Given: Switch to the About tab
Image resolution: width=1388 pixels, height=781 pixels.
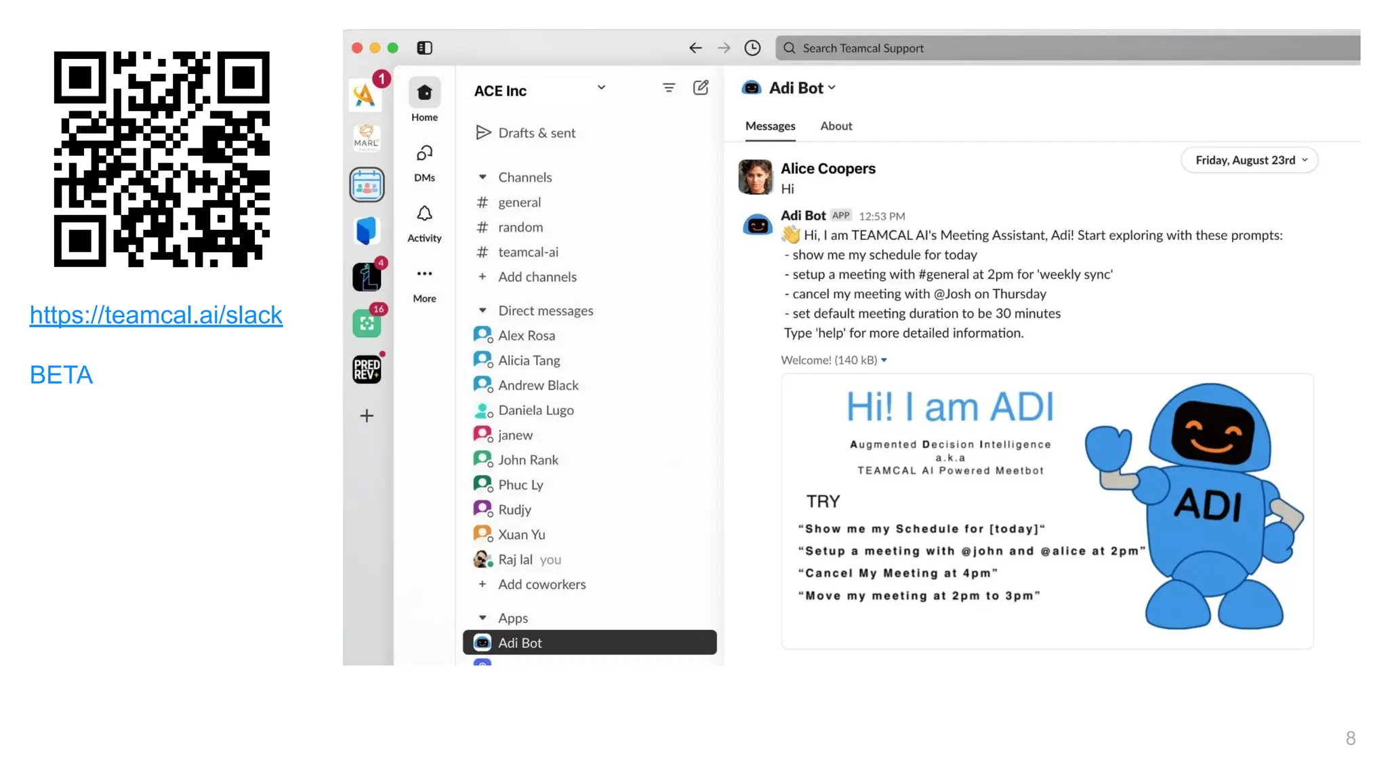Looking at the screenshot, I should (836, 126).
